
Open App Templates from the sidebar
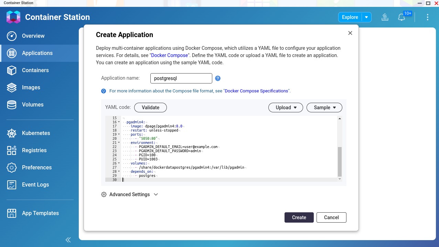point(40,213)
